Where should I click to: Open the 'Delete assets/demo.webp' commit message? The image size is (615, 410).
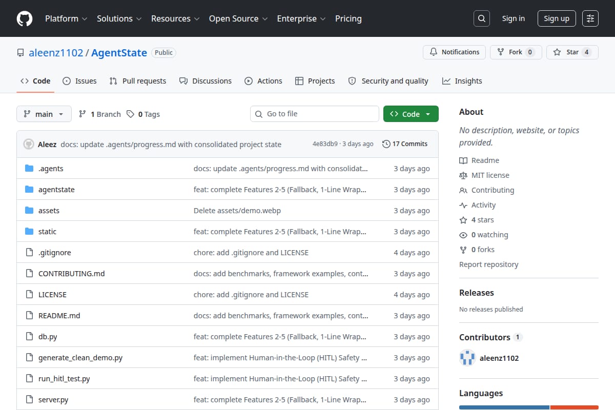[237, 211]
